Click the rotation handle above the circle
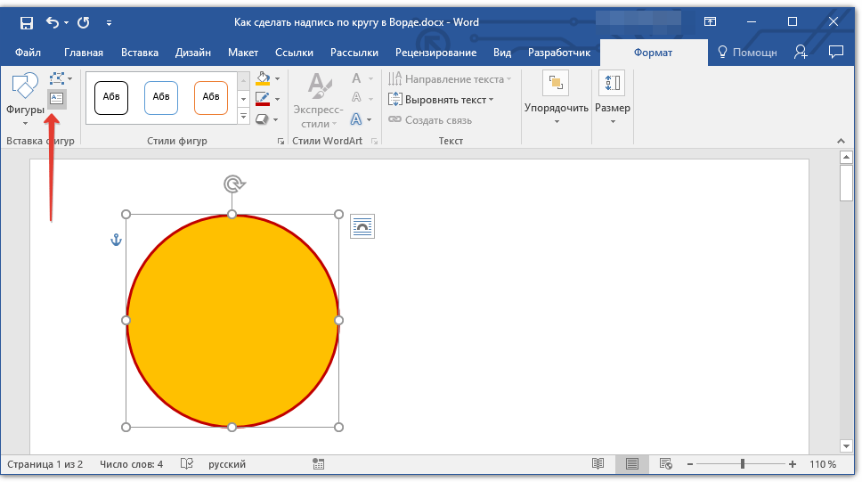 tap(232, 184)
